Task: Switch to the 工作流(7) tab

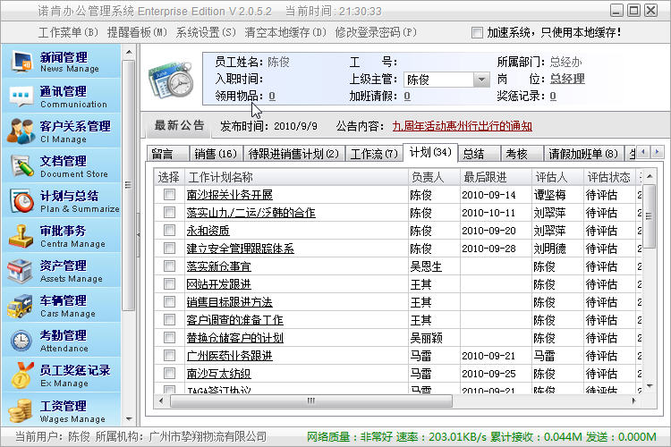Action: coord(374,154)
